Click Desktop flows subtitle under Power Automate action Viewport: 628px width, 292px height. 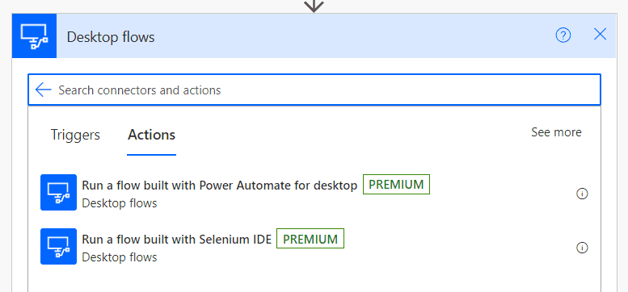click(x=120, y=203)
